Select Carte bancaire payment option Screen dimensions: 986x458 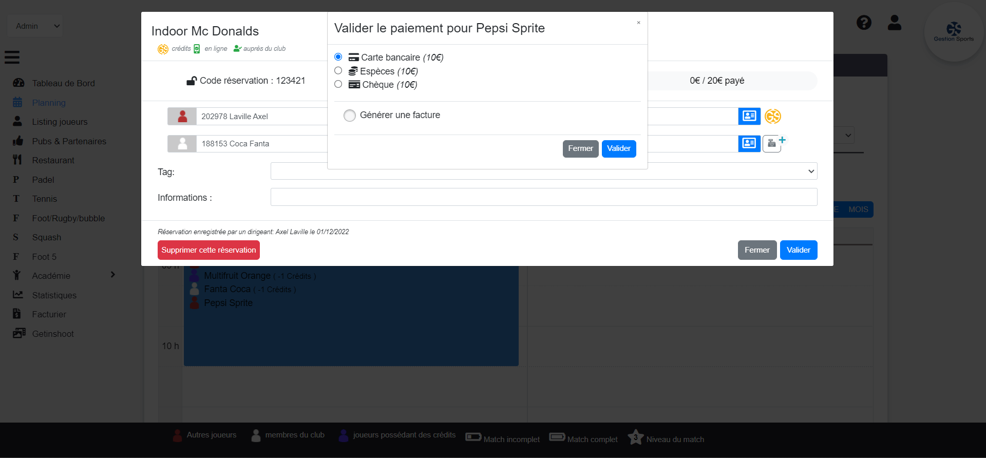tap(338, 57)
